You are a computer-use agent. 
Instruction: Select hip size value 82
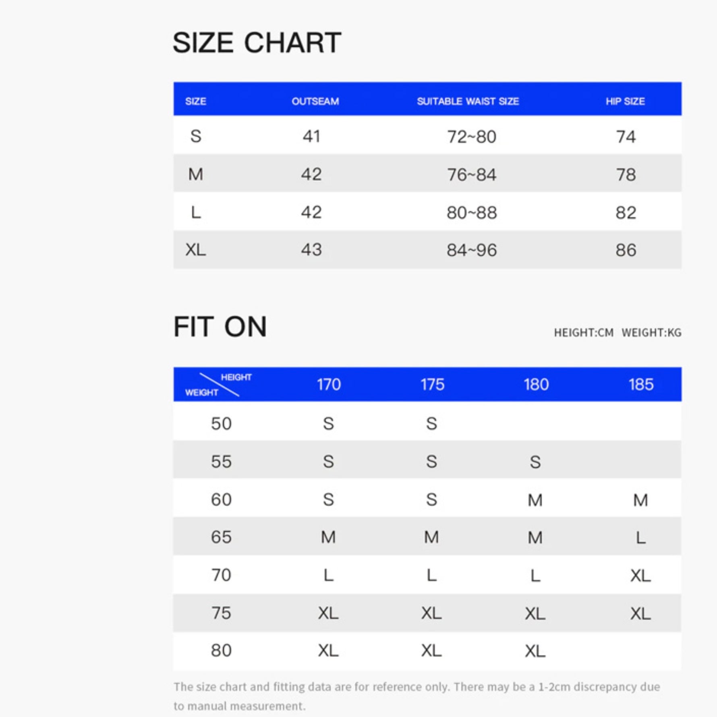pos(626,213)
